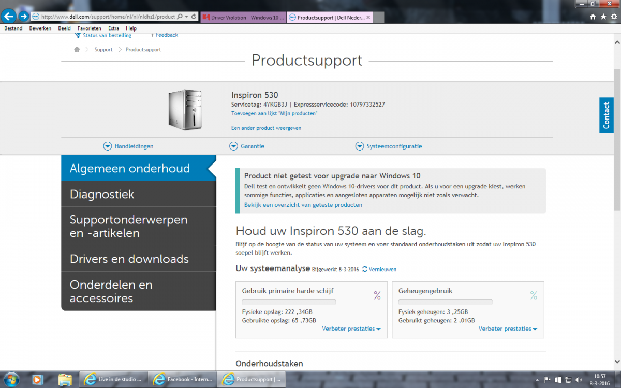Click the Status van bestelling link
Screen dimensions: 621x388
[x=107, y=35]
